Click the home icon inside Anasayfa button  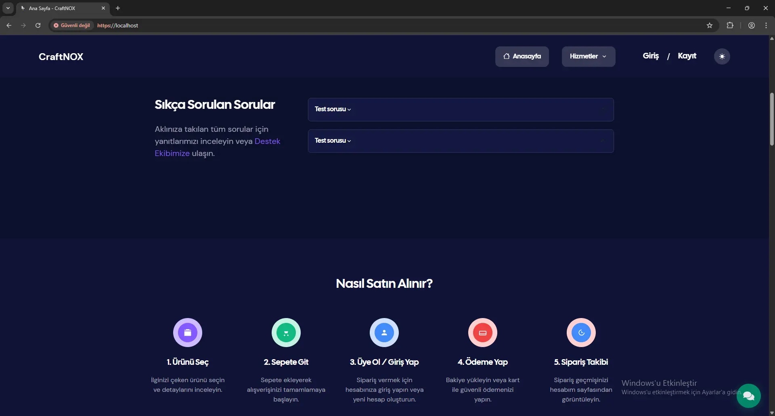506,56
